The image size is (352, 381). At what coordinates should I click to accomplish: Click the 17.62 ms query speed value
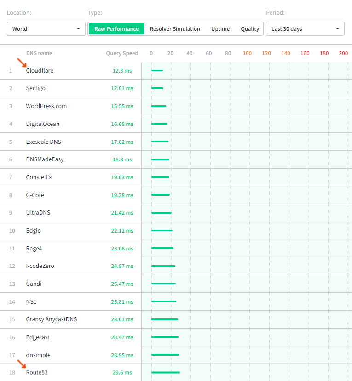[x=122, y=142]
